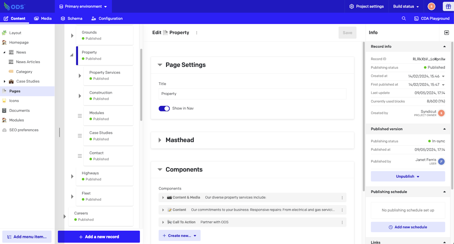454x244 pixels.
Task: Click the Homepage sidebar icon
Action: 4,42
